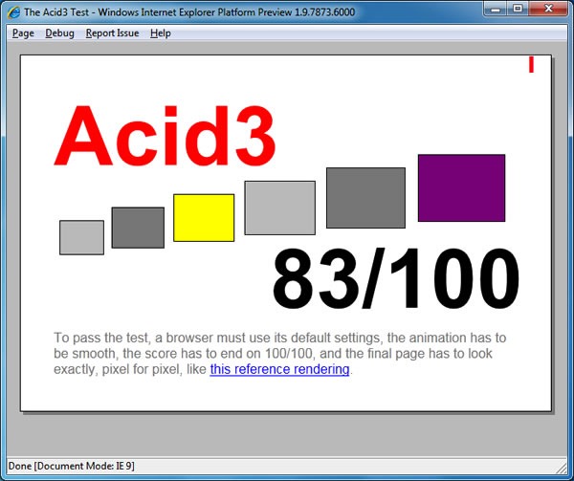Click the small red bar in page corner
The image size is (574, 481).
[531, 64]
